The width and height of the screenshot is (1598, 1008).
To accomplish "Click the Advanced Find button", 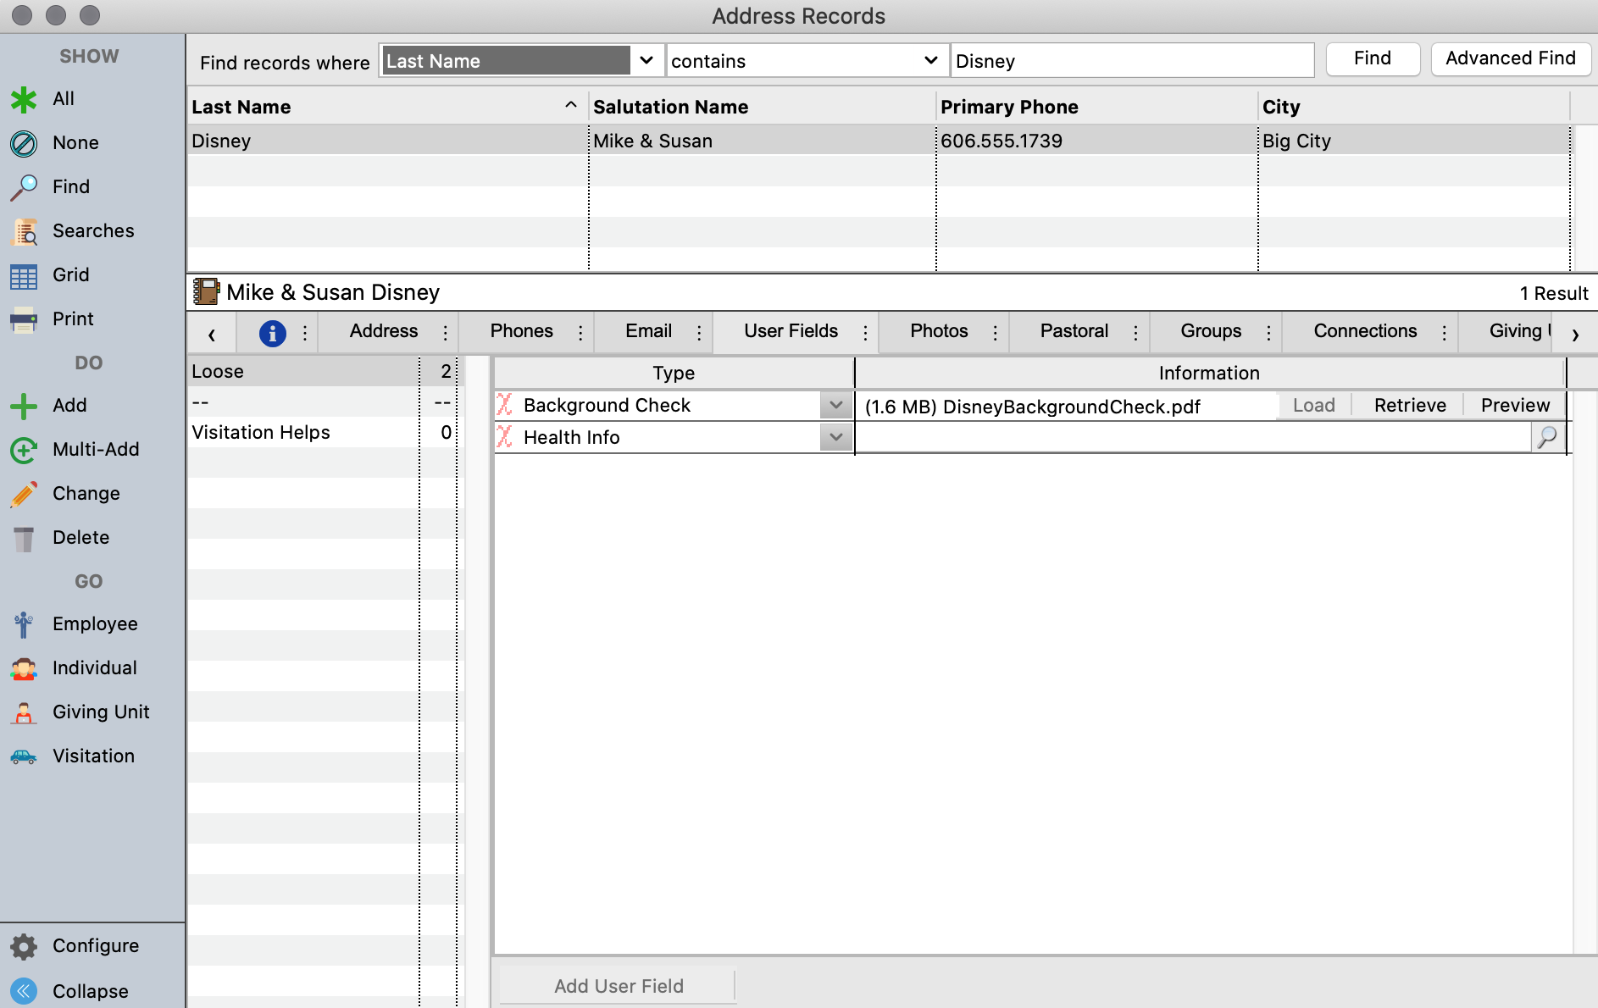I will [x=1510, y=58].
